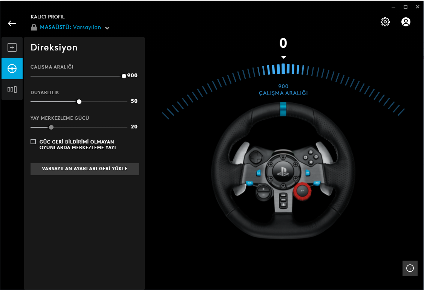Click the YAY MERKEZLEME GÜCÜ slider handle
424x290 pixels.
[51, 127]
